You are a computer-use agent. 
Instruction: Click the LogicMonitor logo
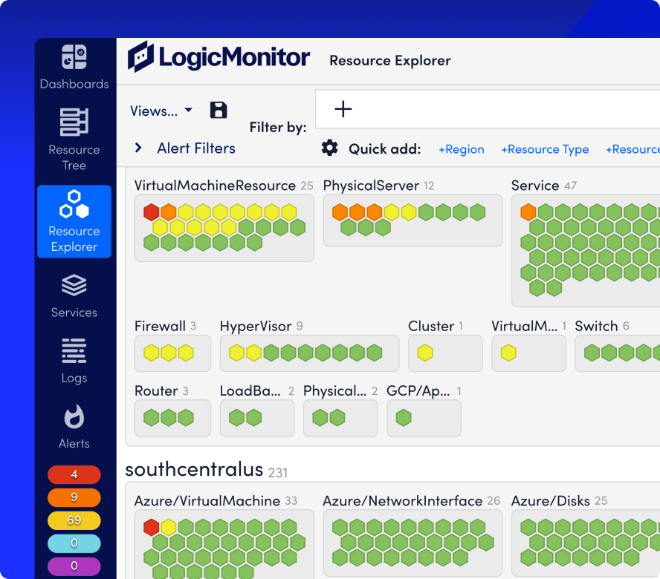[219, 57]
